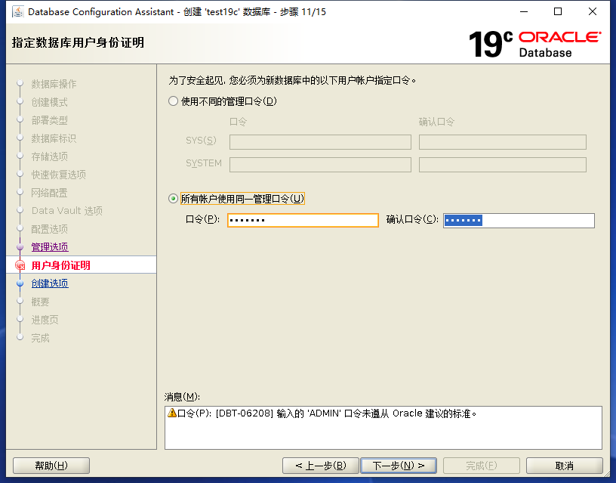Click the 完成(F) finish button
This screenshot has width=616, height=483.
pos(482,466)
